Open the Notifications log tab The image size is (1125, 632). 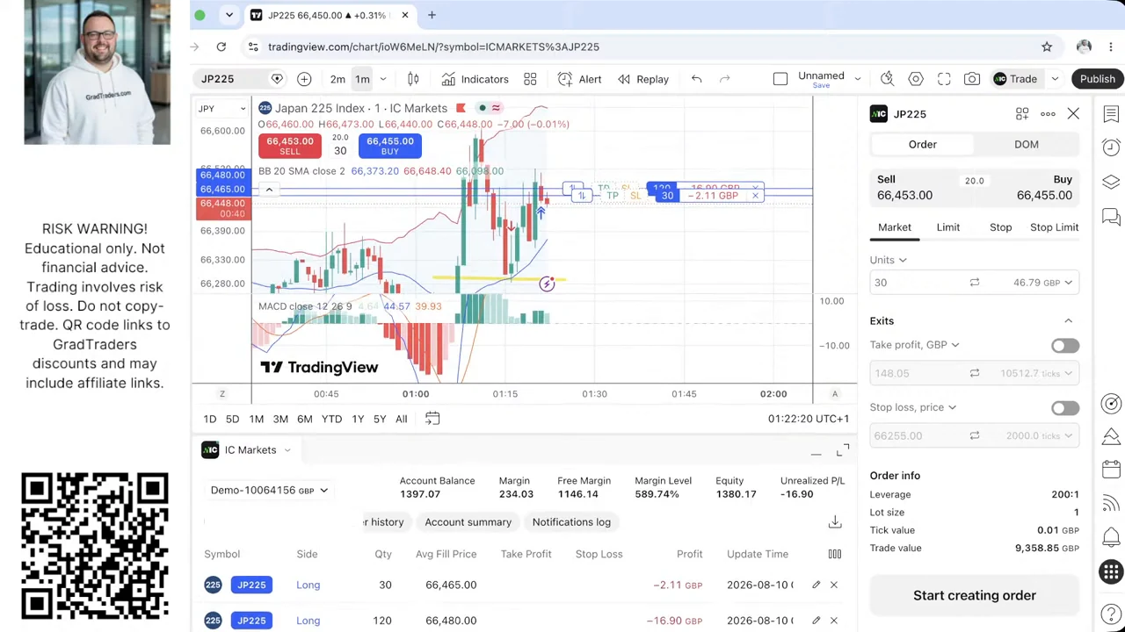pos(571,522)
